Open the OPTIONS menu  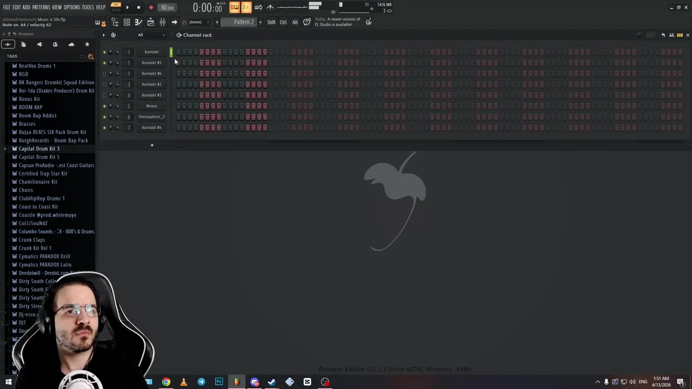[72, 7]
